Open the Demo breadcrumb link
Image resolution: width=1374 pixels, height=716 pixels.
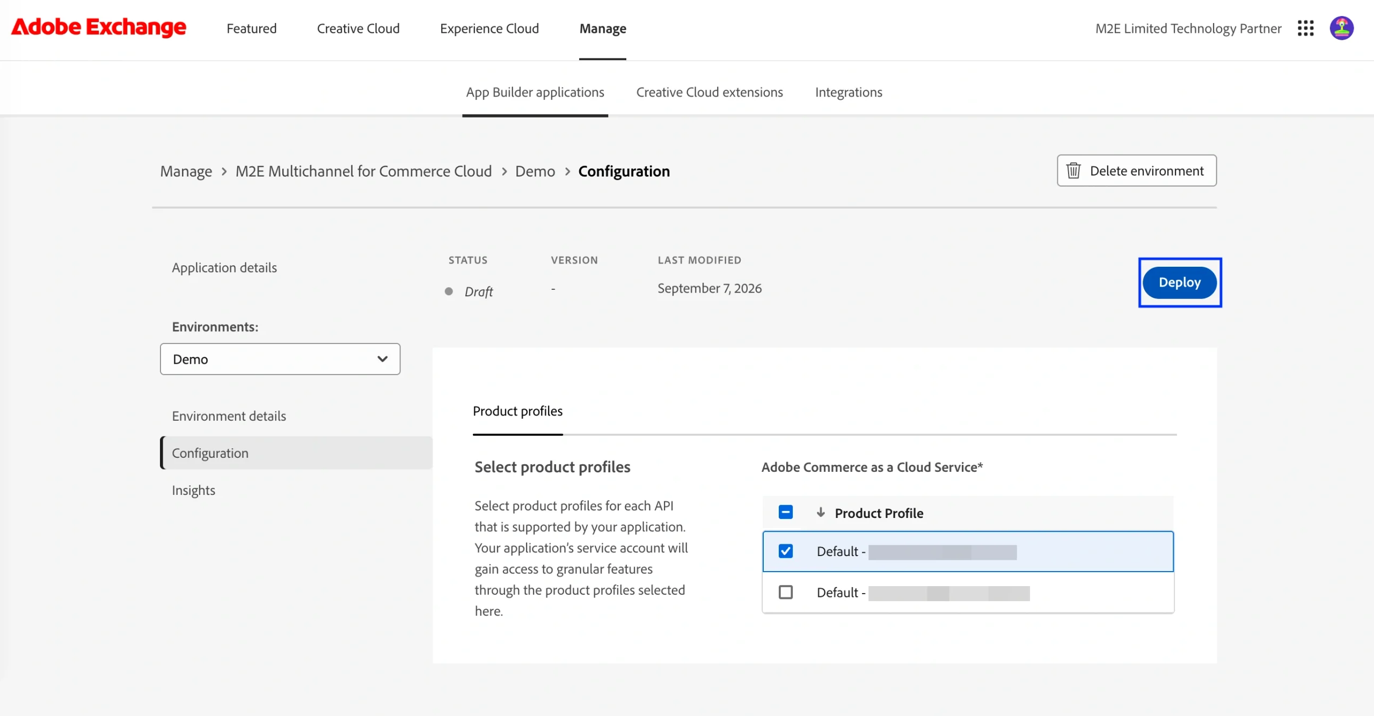point(535,171)
